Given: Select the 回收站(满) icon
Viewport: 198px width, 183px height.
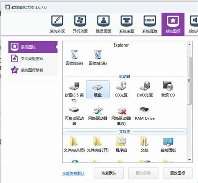Looking at the screenshot, I should 97,58.
